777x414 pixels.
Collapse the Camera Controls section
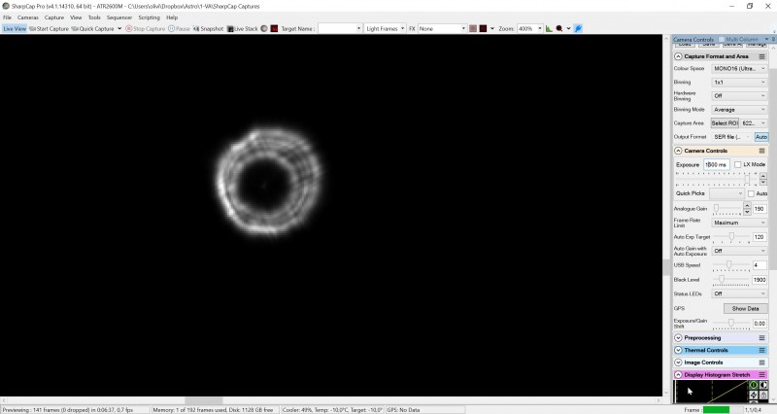coord(678,151)
